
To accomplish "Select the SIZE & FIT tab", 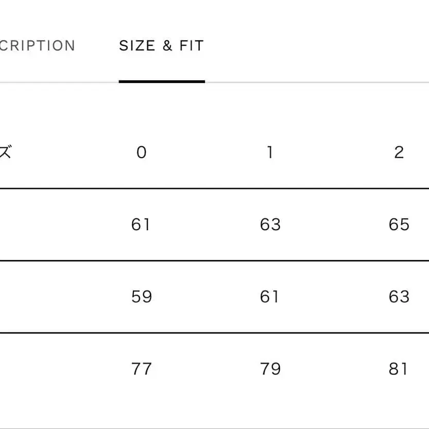I will coord(161,46).
